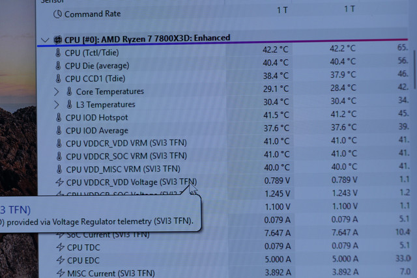
Task: Click thermometer icon next to L3 Temperatures
Action: pyautogui.click(x=70, y=105)
